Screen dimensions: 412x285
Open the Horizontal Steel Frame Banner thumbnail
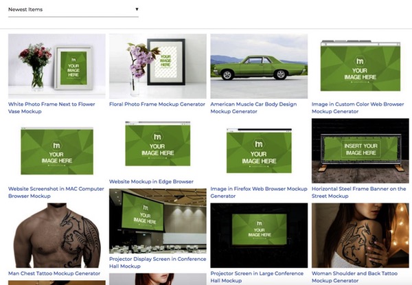pos(360,150)
